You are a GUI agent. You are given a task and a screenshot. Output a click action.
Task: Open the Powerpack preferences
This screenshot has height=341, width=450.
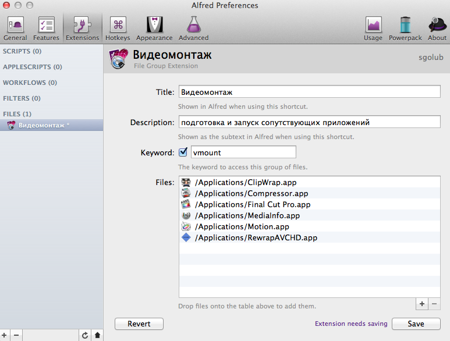click(405, 29)
